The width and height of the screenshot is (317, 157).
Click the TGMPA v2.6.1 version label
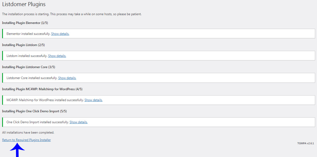(x=306, y=143)
